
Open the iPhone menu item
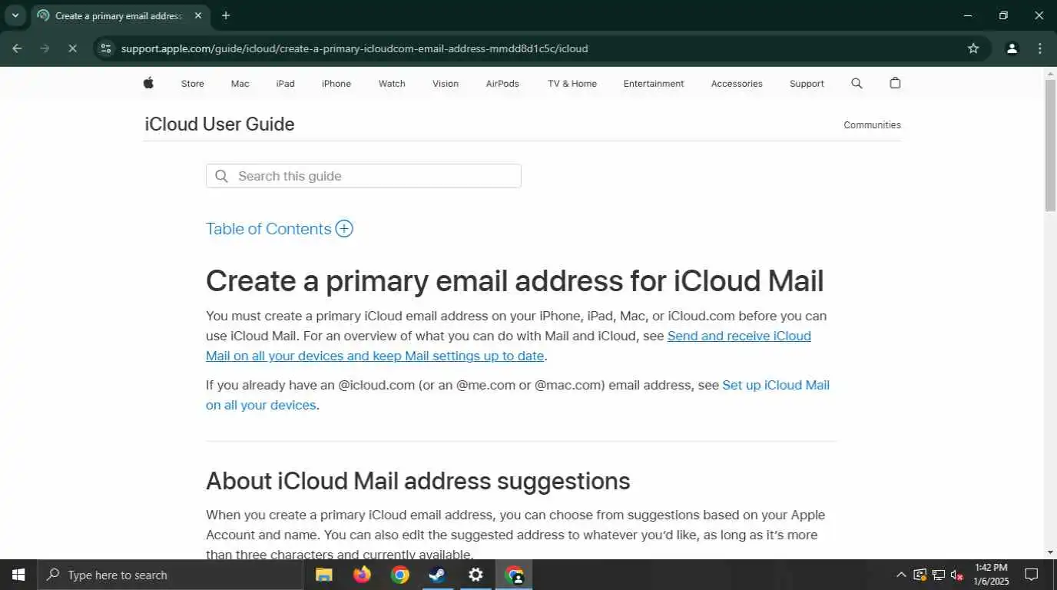(x=336, y=84)
